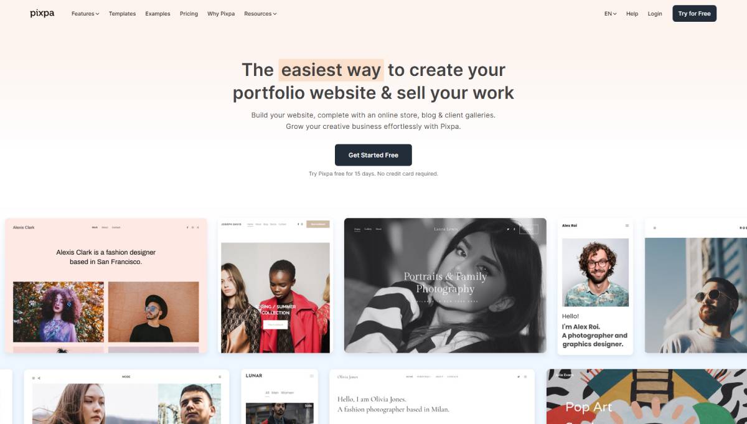Click the Twitter icon in Olivia Jones template

click(518, 377)
